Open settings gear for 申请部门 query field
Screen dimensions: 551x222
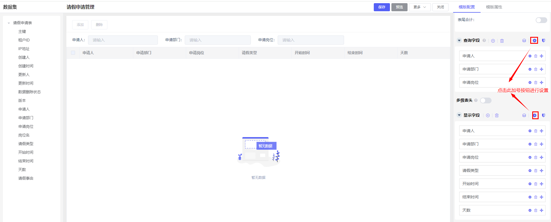point(530,69)
